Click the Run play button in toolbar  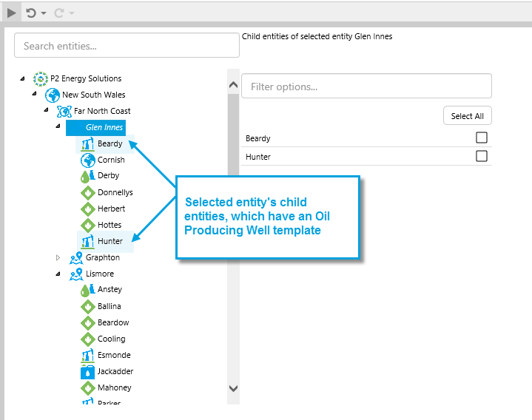coord(11,13)
